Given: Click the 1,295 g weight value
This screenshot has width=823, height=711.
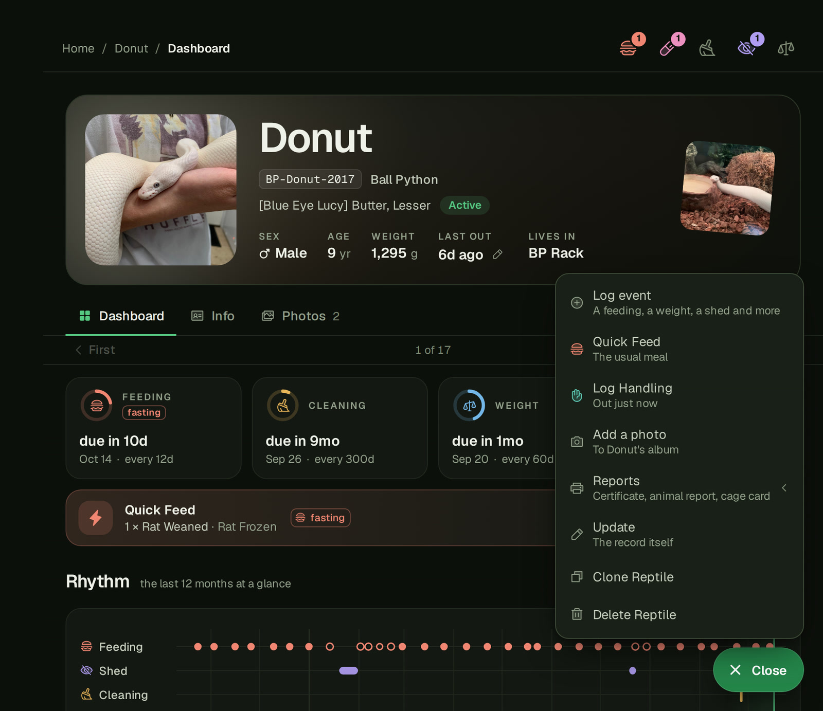Looking at the screenshot, I should click(x=394, y=253).
